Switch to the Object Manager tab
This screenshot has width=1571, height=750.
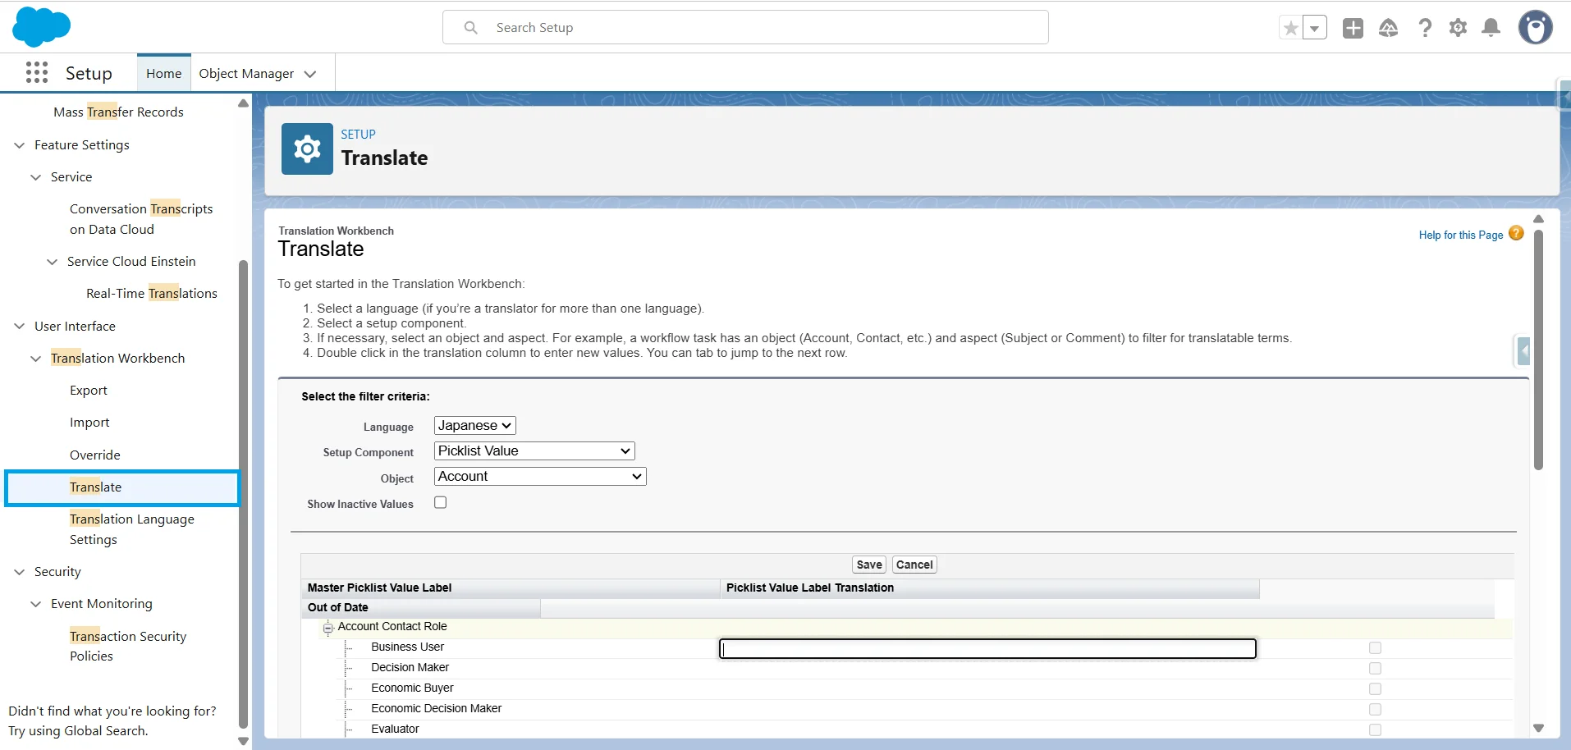246,74
